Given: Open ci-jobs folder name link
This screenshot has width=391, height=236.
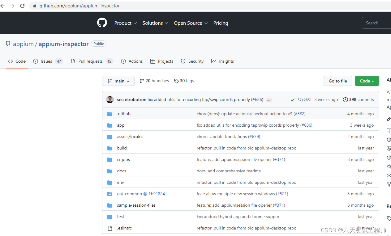Looking at the screenshot, I should tap(123, 160).
